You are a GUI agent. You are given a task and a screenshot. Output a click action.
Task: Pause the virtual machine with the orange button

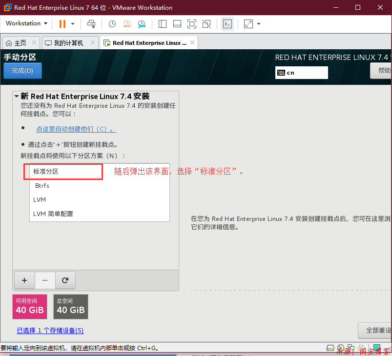(x=62, y=24)
